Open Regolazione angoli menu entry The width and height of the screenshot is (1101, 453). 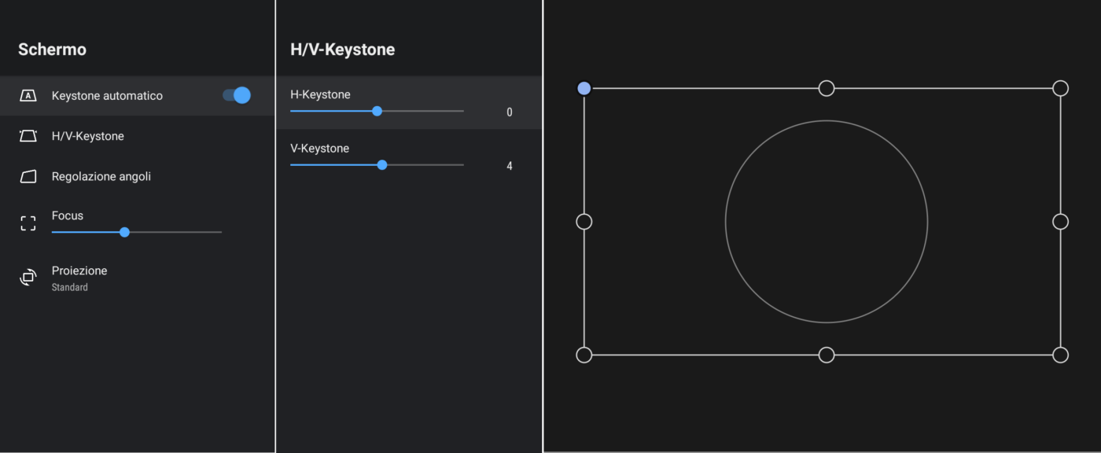pos(101,176)
